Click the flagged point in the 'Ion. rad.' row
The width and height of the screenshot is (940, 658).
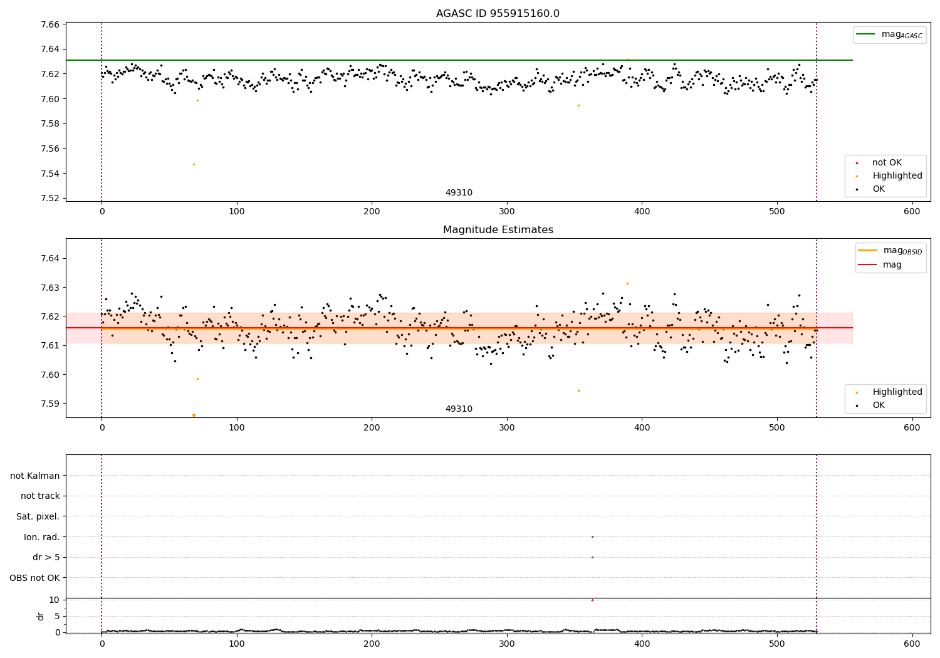click(592, 536)
